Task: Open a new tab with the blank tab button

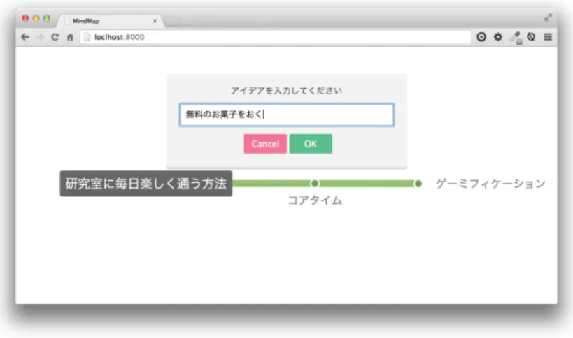Action: coord(173,22)
